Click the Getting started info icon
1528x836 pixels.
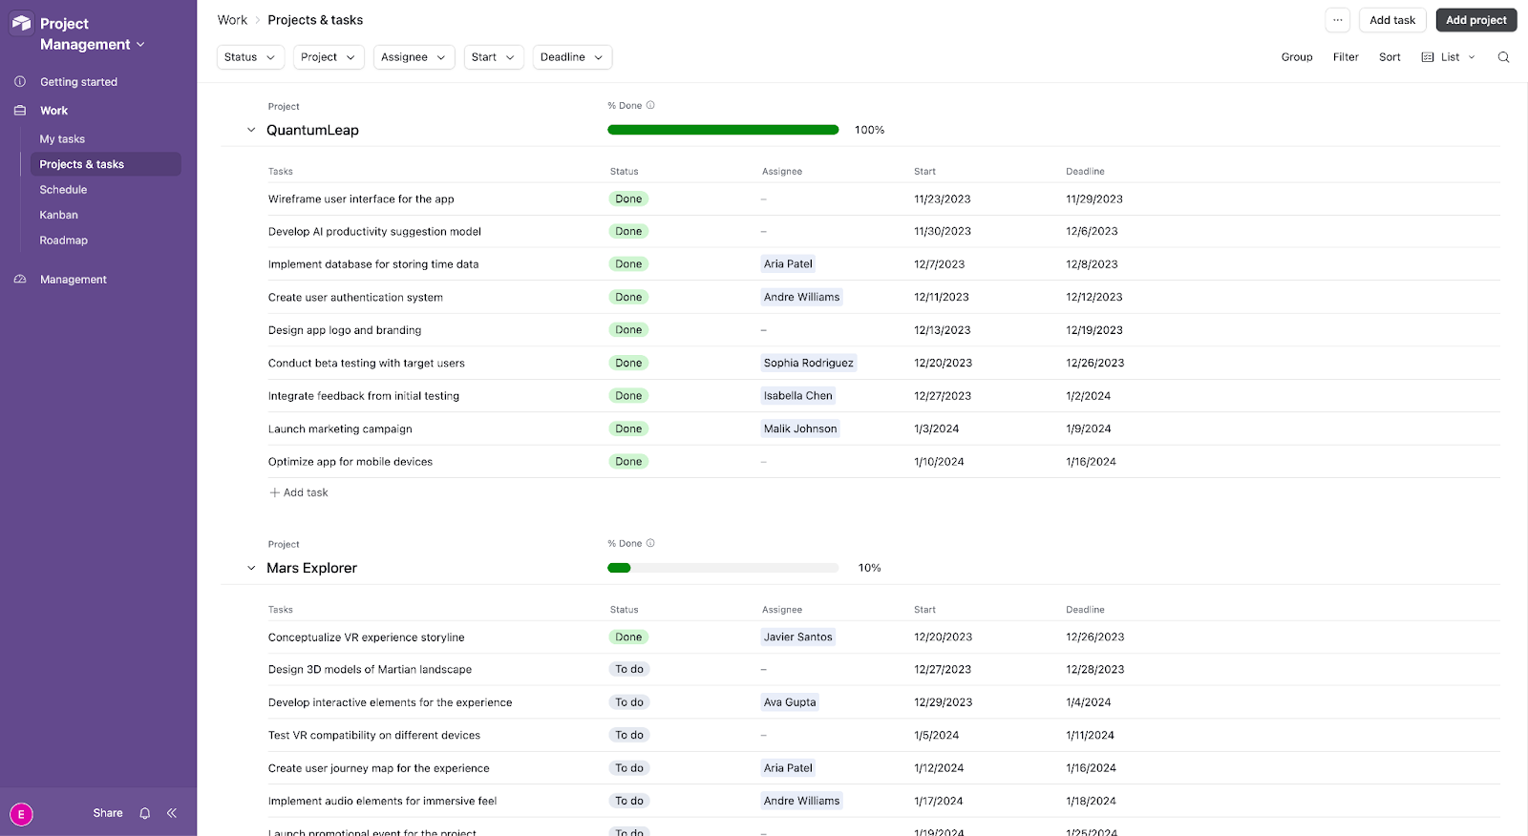[x=20, y=82]
